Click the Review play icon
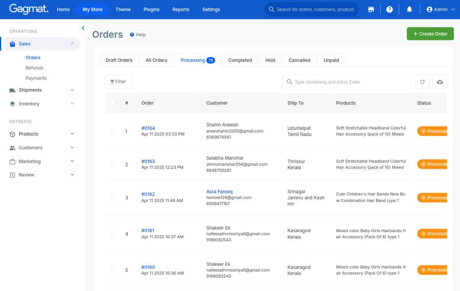 click(x=12, y=175)
